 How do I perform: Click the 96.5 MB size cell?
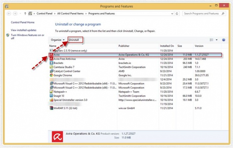pos(187,63)
